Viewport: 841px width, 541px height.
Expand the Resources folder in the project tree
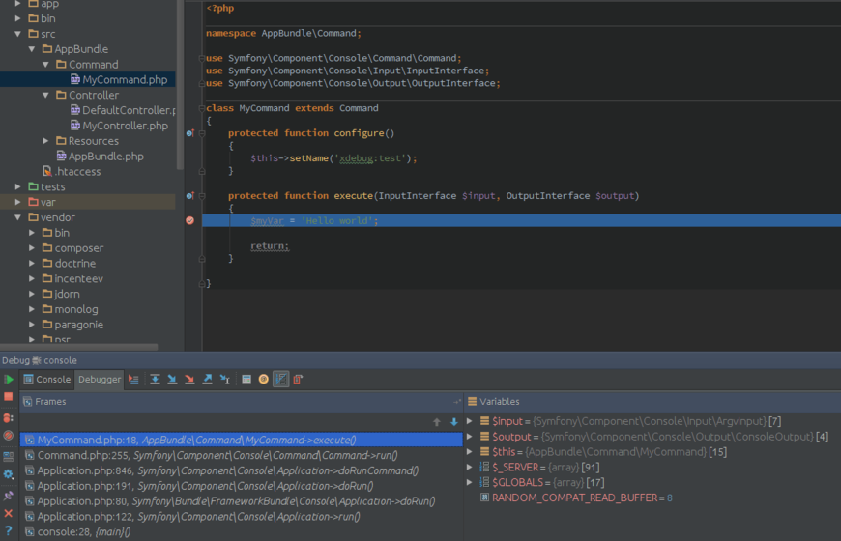46,141
